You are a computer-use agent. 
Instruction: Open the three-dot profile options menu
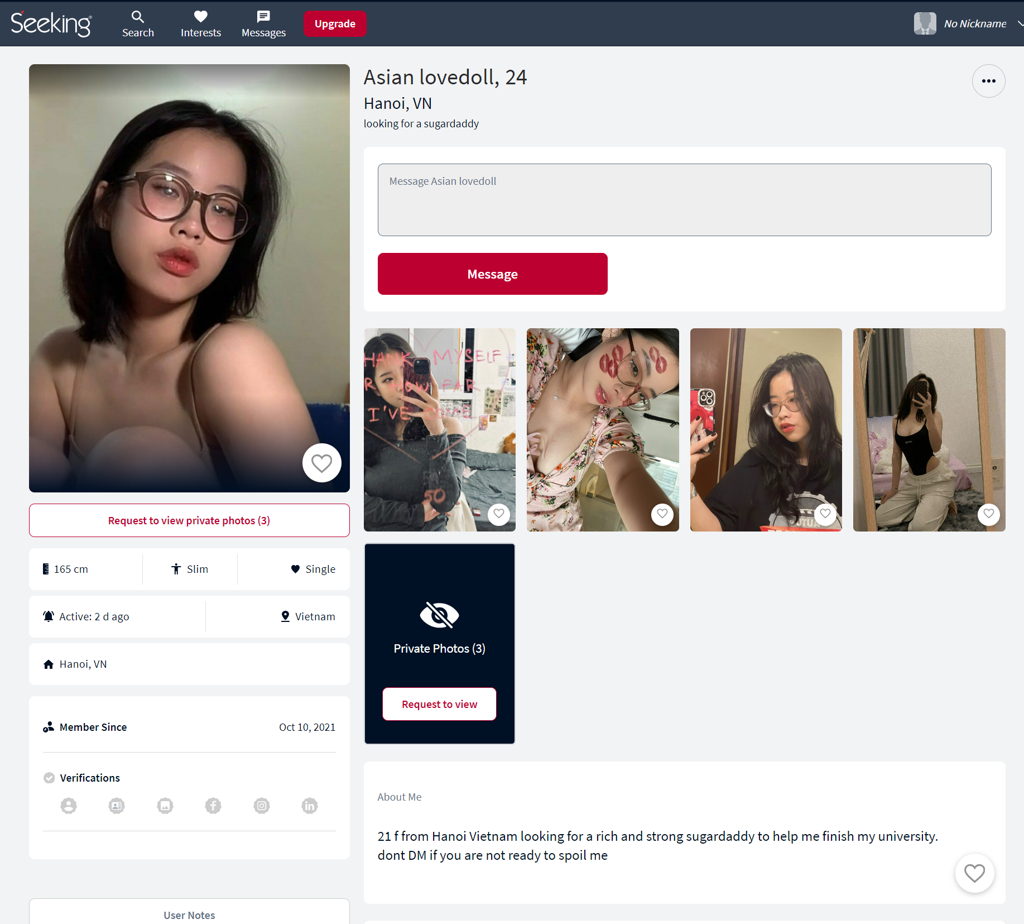(x=988, y=81)
